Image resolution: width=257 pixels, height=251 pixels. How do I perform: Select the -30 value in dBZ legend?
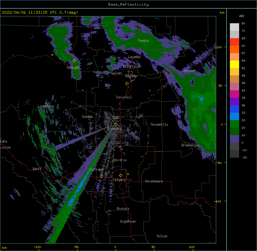244,158
